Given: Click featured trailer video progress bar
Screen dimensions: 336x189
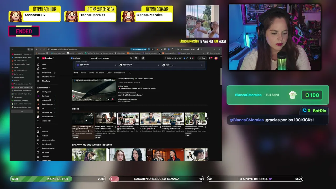Looking at the screenshot, I should (94, 97).
